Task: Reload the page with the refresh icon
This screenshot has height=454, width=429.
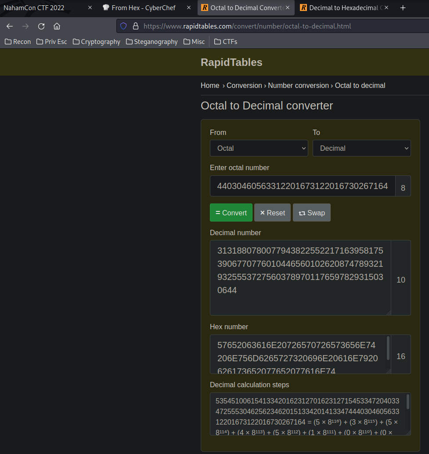Action: click(x=41, y=26)
